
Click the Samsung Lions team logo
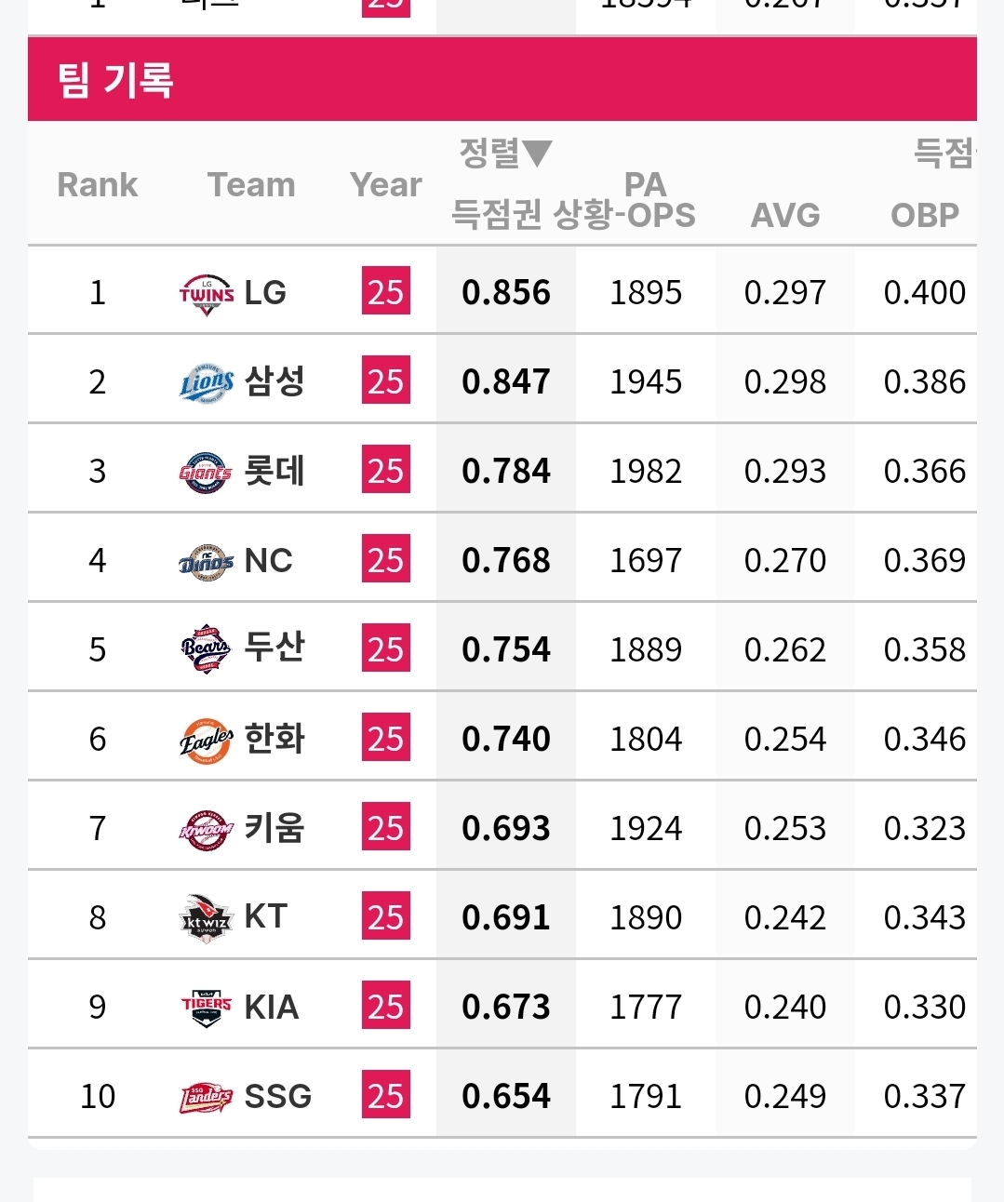click(207, 382)
